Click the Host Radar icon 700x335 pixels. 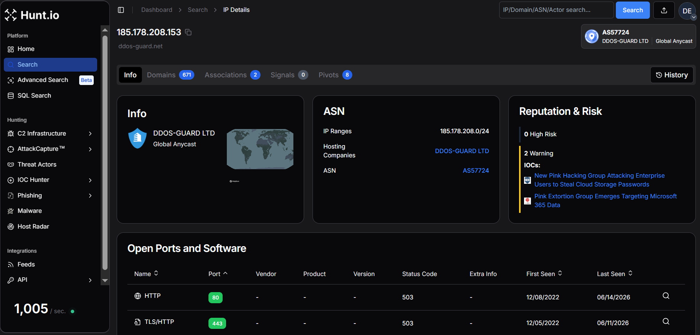11,227
